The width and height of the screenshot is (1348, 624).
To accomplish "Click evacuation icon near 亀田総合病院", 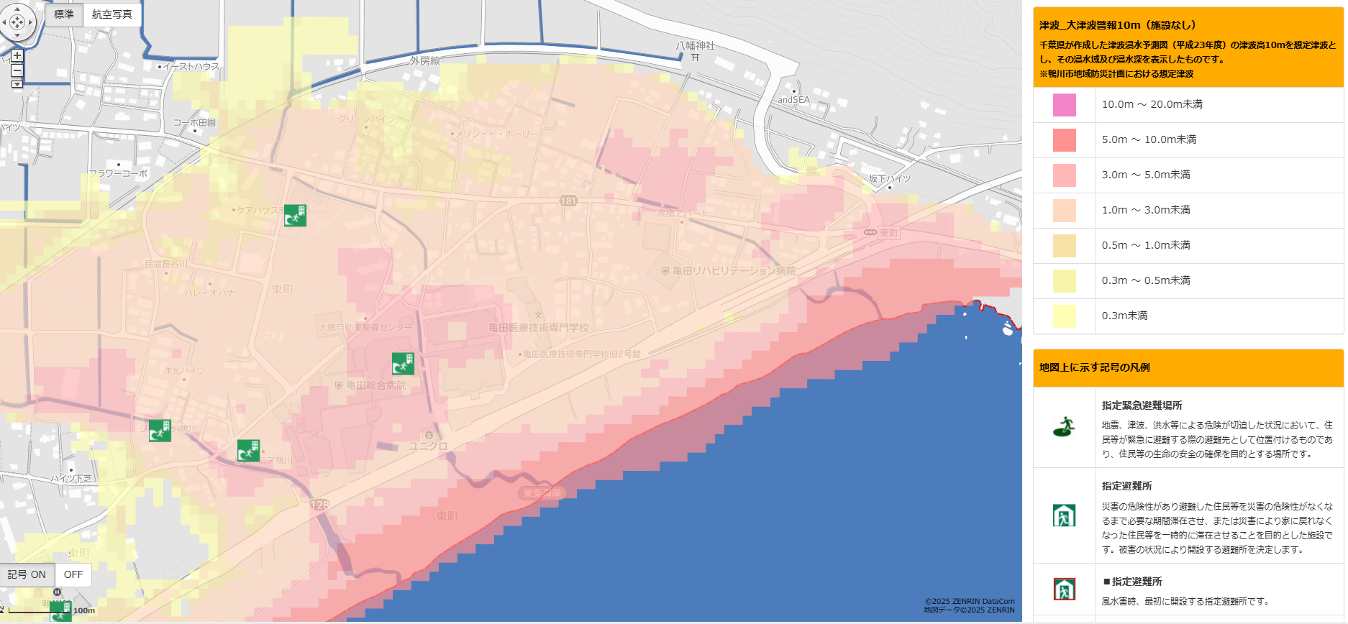I will tap(403, 364).
